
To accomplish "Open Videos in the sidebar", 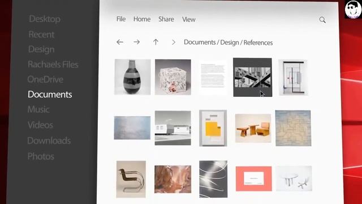I will tap(40, 125).
